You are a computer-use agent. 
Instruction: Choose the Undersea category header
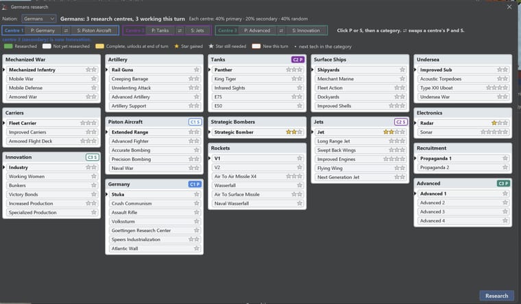463,60
